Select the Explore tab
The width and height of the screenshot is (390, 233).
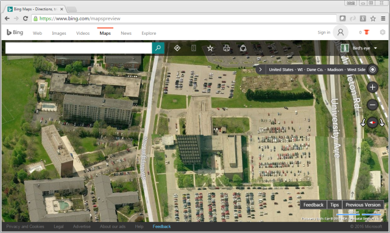tap(149, 33)
